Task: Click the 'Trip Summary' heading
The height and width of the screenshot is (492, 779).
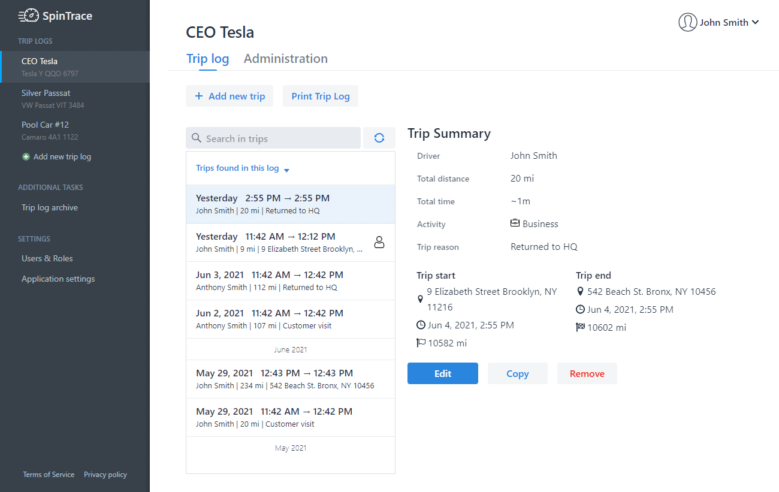Action: (449, 134)
